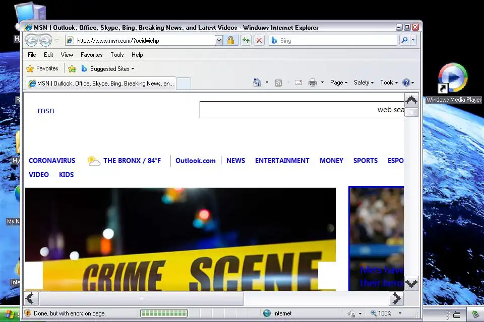
Task: Open the Mets story thumbnail
Action: 376,238
